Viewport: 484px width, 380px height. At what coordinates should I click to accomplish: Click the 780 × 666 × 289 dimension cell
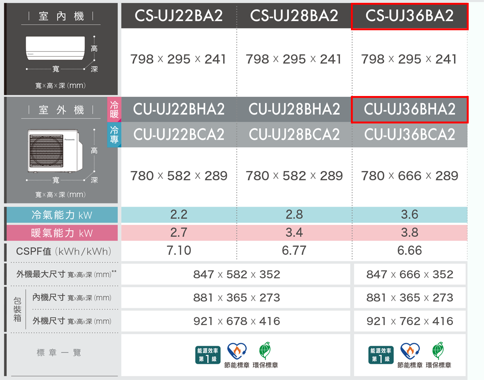pos(409,176)
